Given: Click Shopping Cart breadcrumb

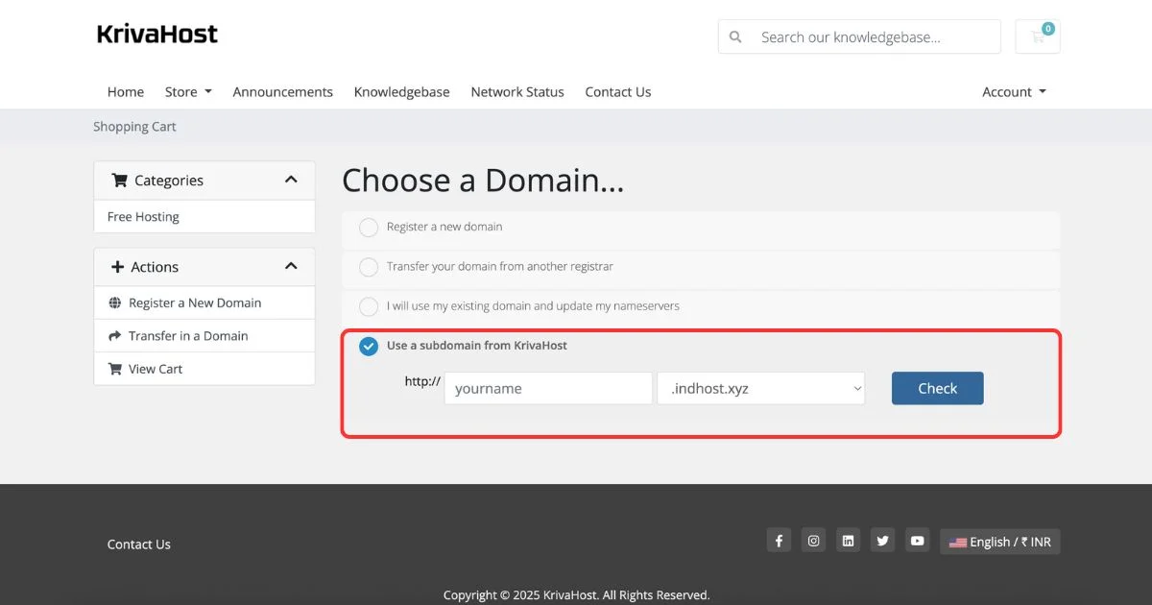Looking at the screenshot, I should (x=134, y=127).
